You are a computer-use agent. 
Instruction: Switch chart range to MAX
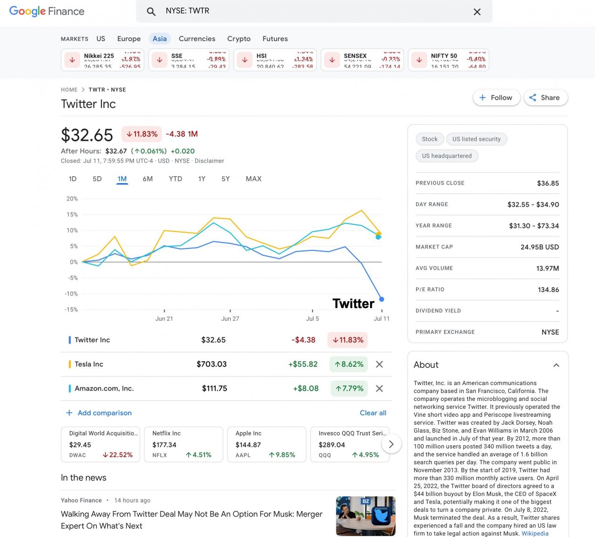(x=253, y=179)
